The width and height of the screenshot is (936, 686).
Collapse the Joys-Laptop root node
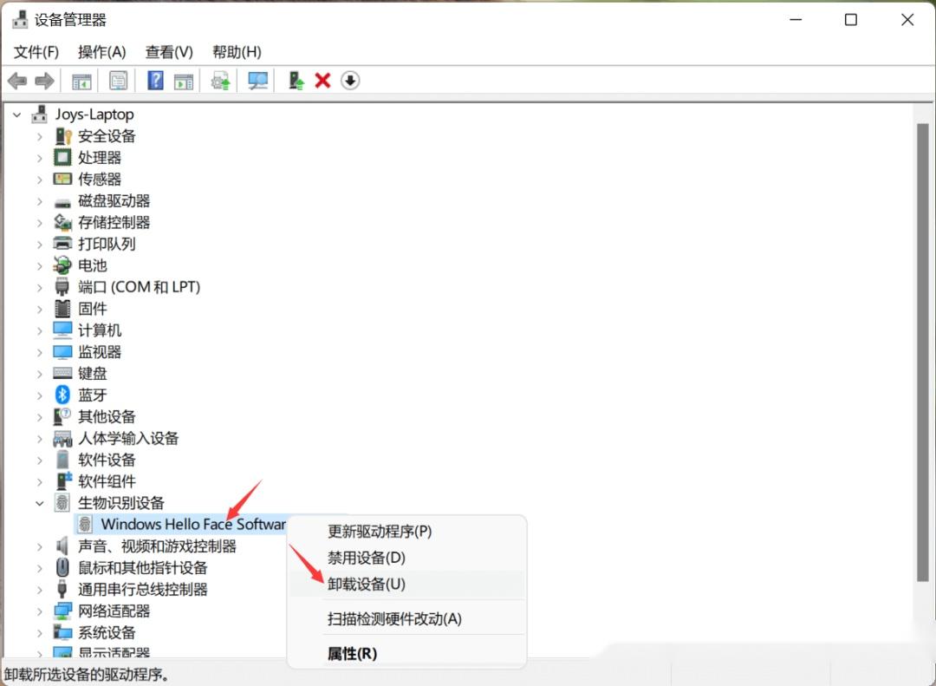(x=17, y=114)
